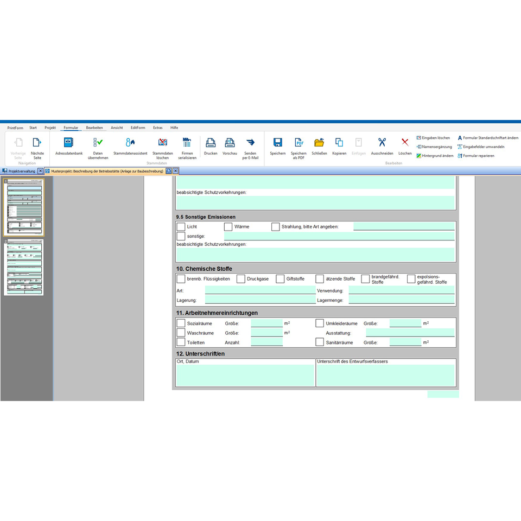Save the form with Speichern

coord(278,146)
